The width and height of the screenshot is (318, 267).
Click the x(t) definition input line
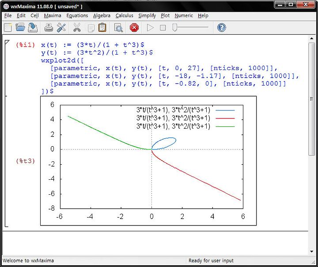[x=92, y=44]
